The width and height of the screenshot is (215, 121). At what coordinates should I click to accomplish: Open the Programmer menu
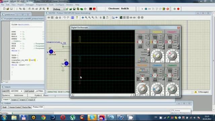click(x=41, y=5)
